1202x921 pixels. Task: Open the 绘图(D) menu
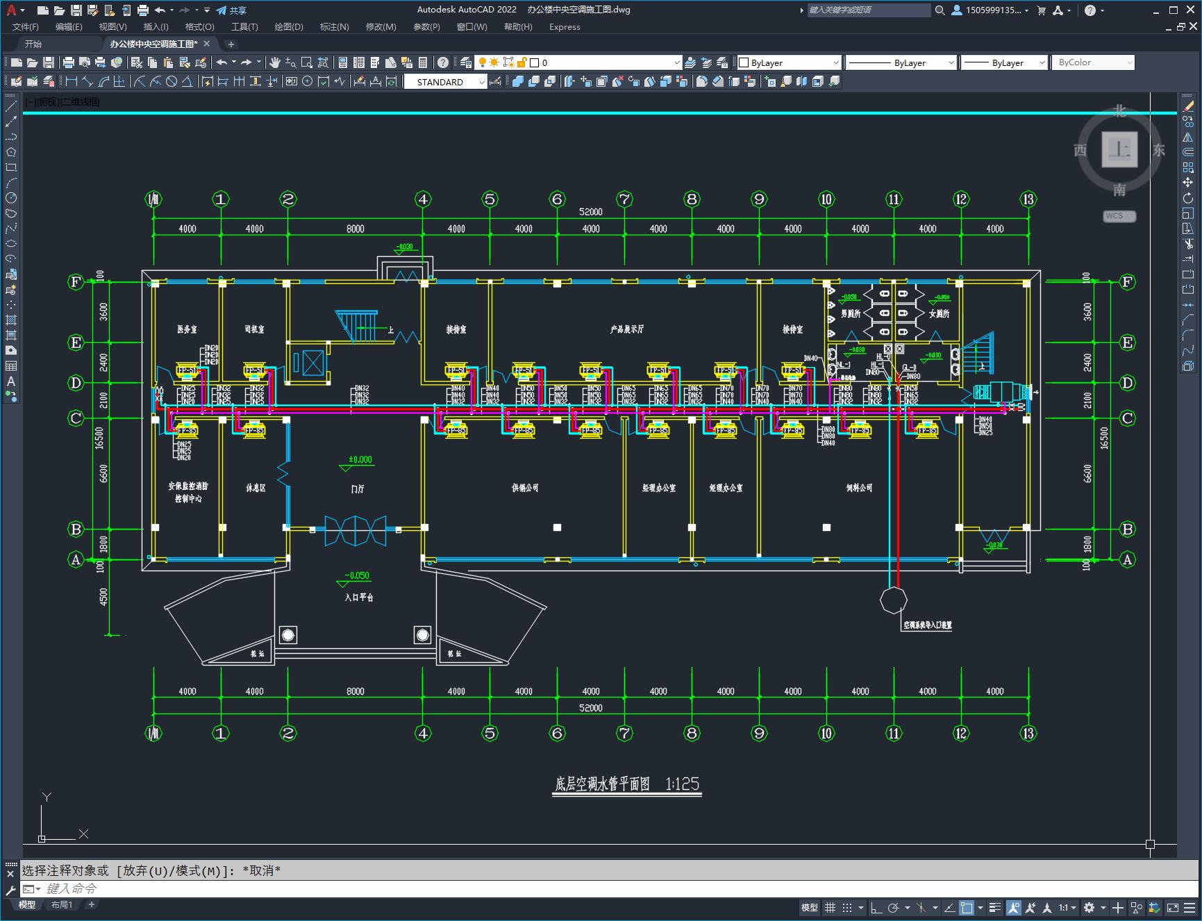pos(288,27)
